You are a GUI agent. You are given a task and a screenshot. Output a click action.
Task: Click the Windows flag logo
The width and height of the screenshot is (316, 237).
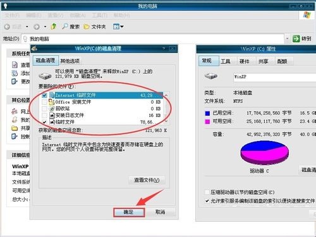(307, 15)
